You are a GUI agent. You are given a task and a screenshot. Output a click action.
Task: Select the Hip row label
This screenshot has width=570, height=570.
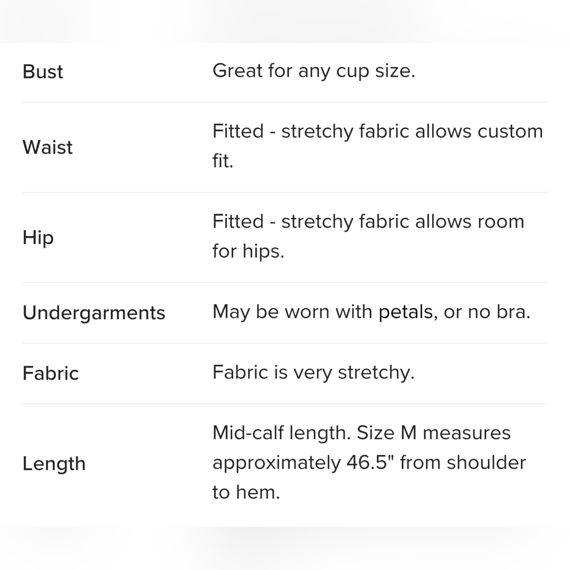point(38,238)
